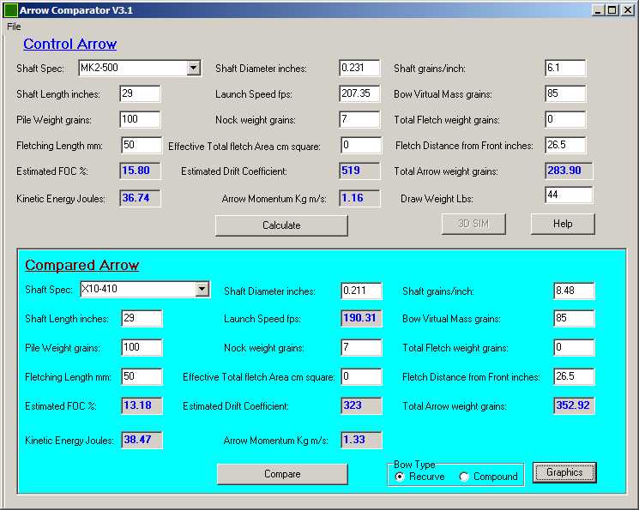Edit Compared Arrow Shaft Length field
639x510 pixels.
[x=142, y=318]
